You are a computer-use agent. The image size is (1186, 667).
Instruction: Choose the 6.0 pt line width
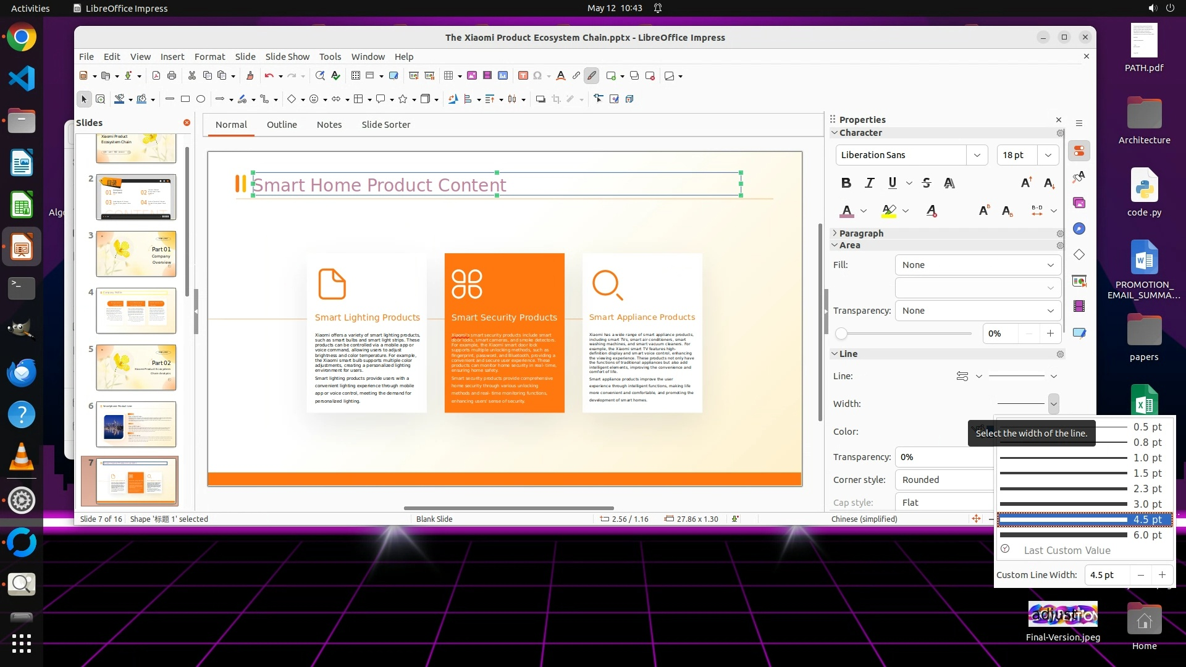[x=1084, y=535]
